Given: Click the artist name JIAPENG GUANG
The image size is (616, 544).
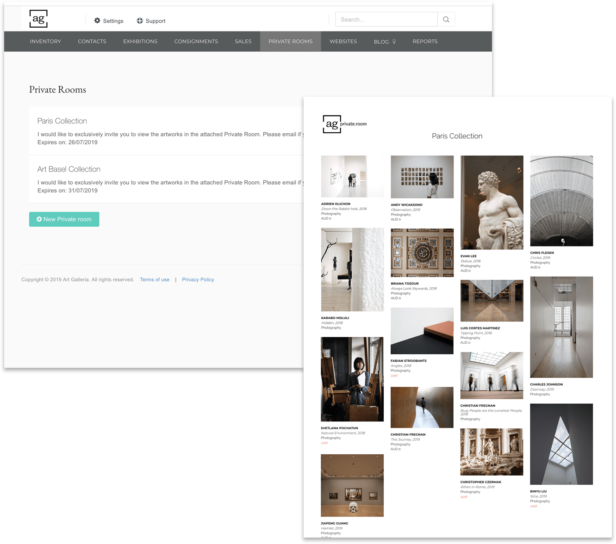Looking at the screenshot, I should tap(335, 524).
